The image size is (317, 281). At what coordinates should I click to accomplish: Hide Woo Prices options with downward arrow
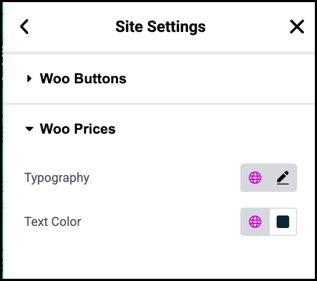pyautogui.click(x=29, y=128)
